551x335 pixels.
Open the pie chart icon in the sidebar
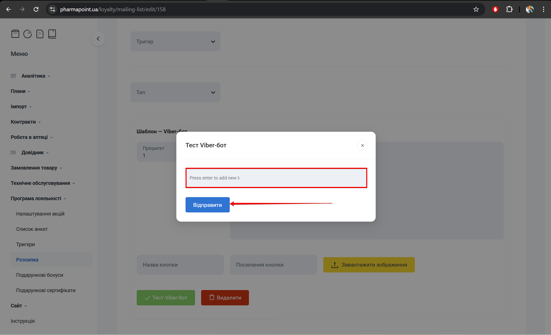click(28, 34)
